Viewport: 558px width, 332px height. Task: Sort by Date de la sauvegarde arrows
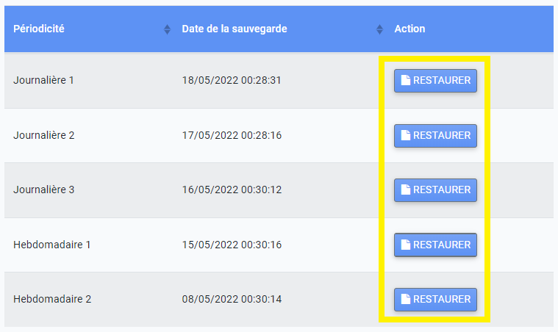click(x=379, y=29)
